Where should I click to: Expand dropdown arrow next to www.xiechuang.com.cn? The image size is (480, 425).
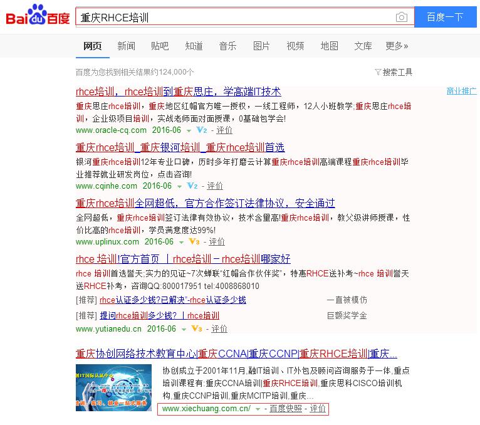tap(258, 409)
